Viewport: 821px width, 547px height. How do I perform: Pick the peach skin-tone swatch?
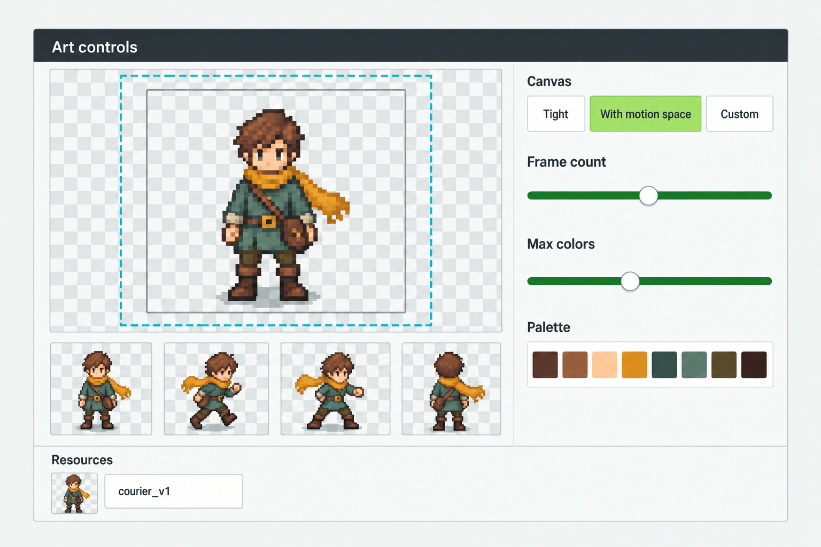(x=605, y=365)
